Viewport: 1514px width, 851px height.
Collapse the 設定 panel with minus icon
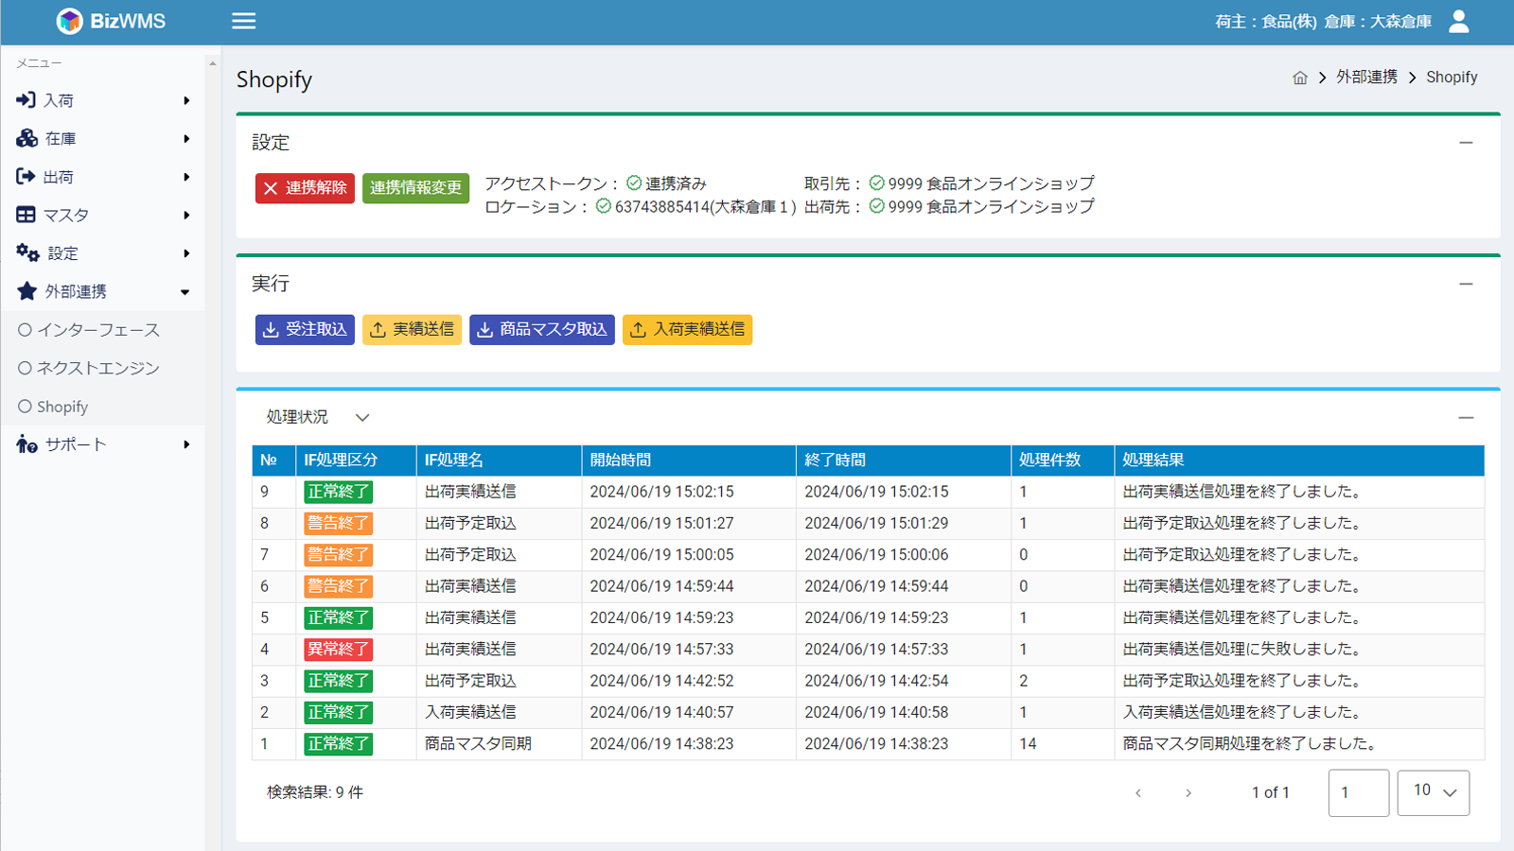(x=1466, y=143)
